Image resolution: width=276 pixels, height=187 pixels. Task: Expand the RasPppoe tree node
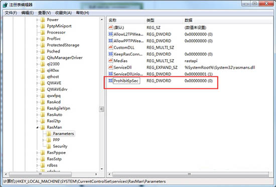(37, 153)
